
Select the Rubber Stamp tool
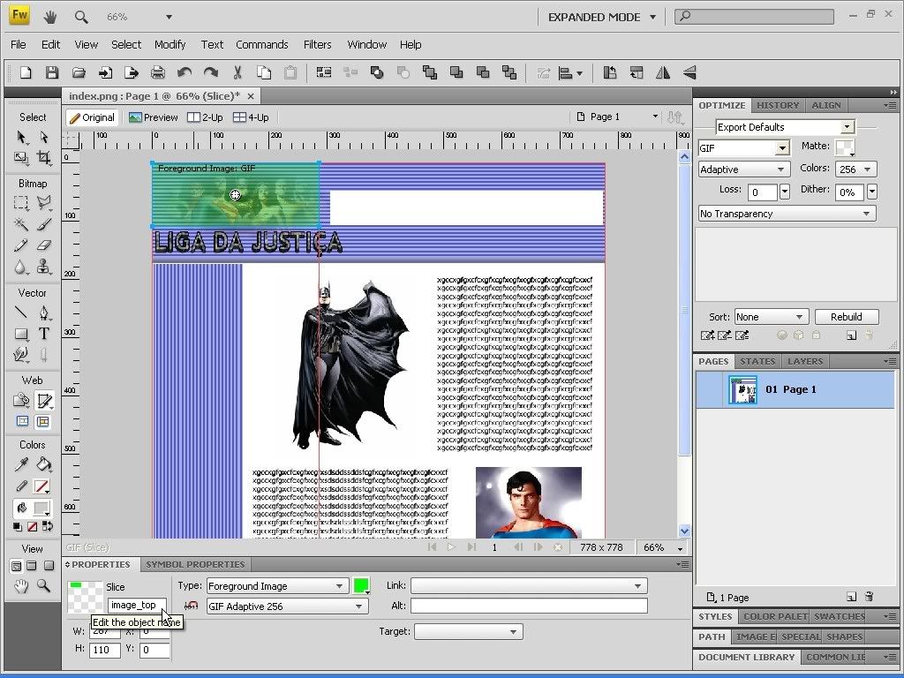44,267
